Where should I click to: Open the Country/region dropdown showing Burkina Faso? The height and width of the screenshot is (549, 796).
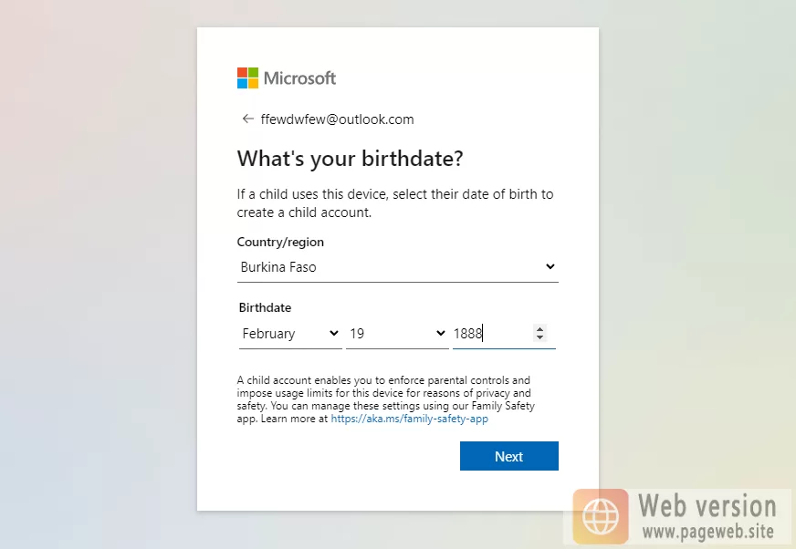pos(397,267)
